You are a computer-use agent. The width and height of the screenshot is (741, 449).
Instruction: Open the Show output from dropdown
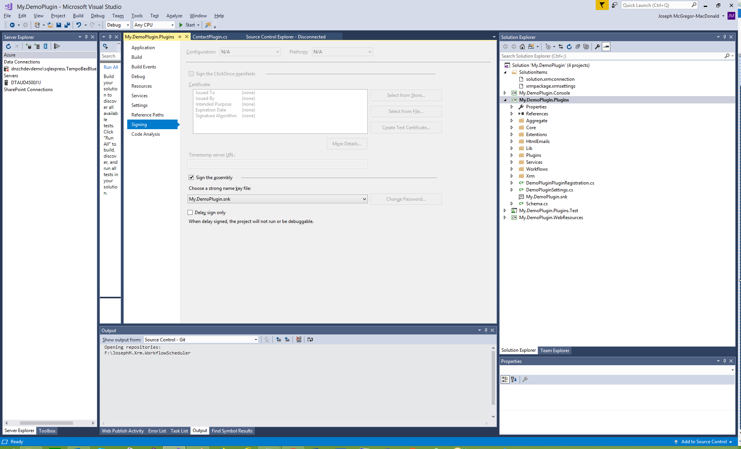[x=256, y=340]
